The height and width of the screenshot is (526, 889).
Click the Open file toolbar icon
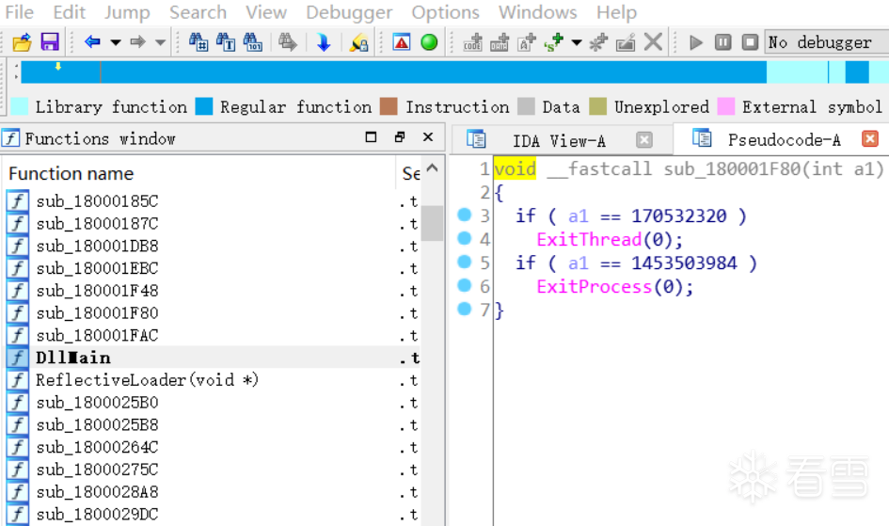(22, 42)
